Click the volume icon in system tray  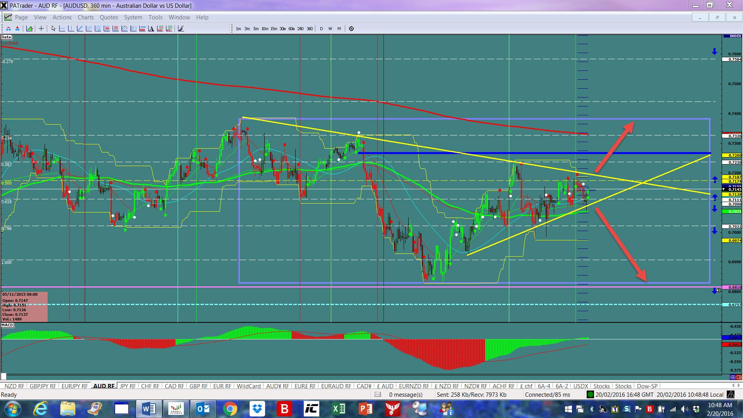point(685,409)
